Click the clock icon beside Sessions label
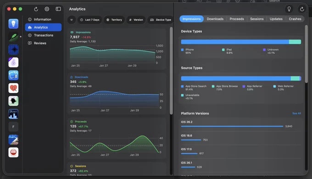The height and width of the screenshot is (179, 312). [72, 166]
